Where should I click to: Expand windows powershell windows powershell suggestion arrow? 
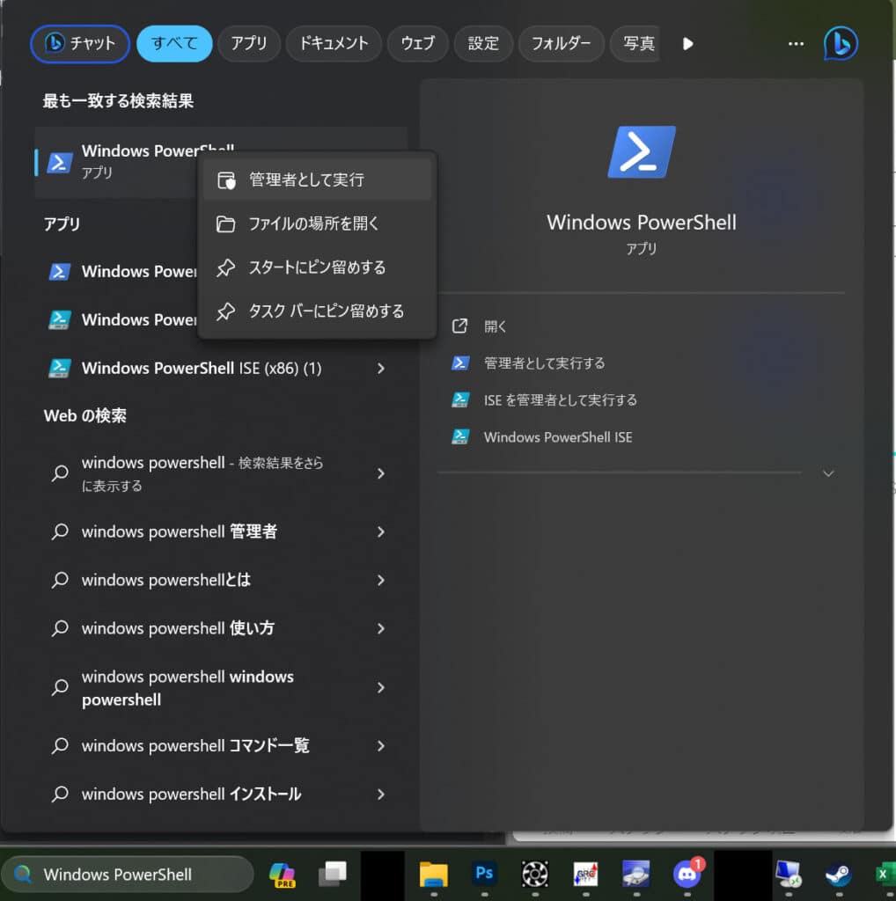click(380, 688)
